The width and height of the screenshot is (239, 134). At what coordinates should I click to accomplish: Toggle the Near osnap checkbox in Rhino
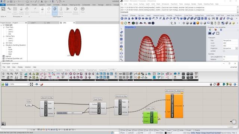click(127, 130)
